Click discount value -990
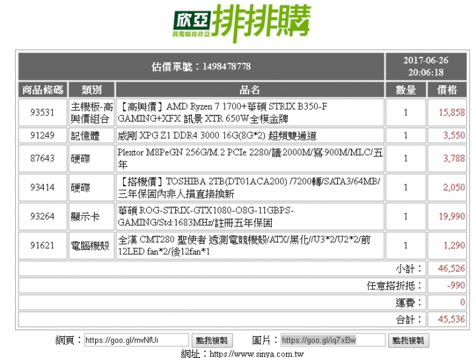Image resolution: width=476 pixels, height=358 pixels. point(456,285)
